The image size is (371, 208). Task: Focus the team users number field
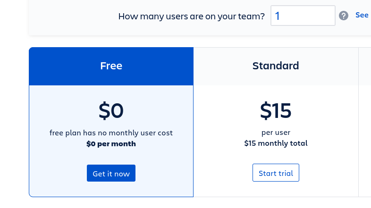click(303, 16)
